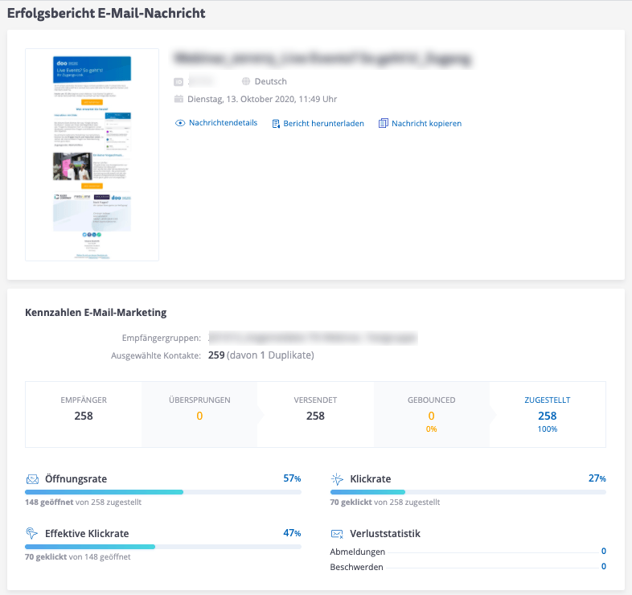This screenshot has width=632, height=595.
Task: Select the Empfänger statistic tile
Action: pyautogui.click(x=84, y=414)
